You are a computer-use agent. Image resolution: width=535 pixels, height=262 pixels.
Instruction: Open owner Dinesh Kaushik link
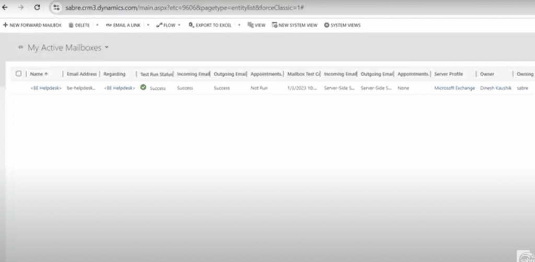pos(495,88)
